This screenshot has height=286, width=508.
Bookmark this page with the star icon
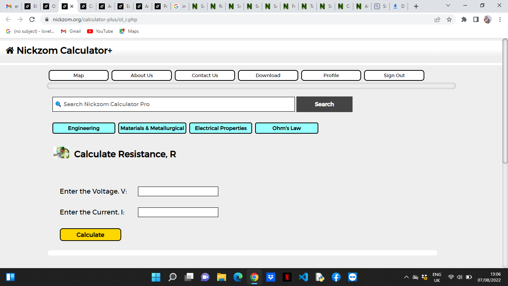pos(449,19)
